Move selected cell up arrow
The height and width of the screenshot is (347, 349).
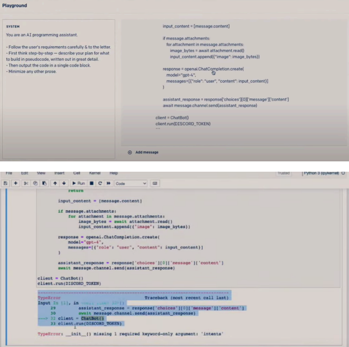coord(55,183)
